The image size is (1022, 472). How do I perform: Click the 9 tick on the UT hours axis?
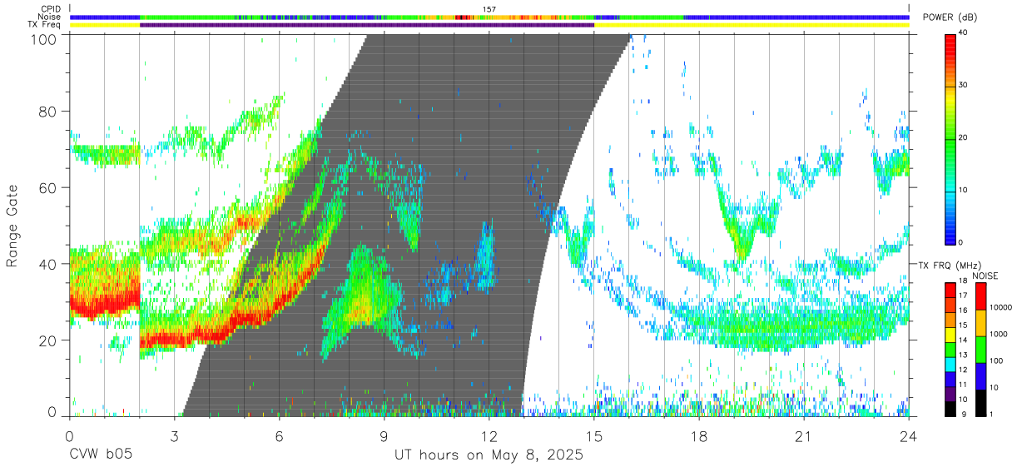tap(384, 436)
